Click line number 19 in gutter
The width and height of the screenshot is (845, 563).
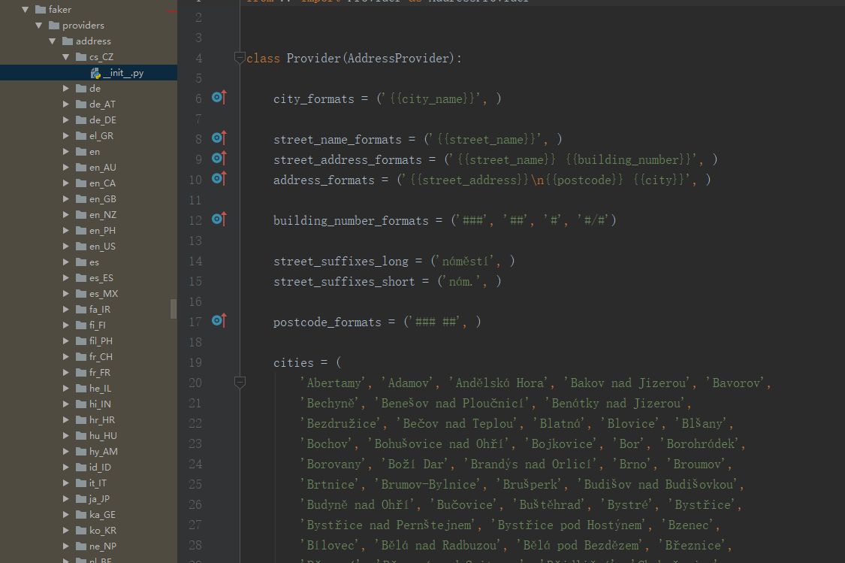(195, 362)
